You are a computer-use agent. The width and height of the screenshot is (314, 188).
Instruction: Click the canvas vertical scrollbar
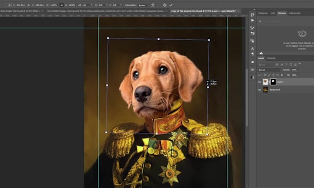pyautogui.click(x=247, y=98)
